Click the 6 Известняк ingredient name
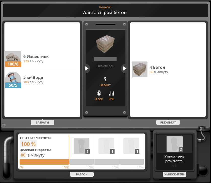This screenshot has width=211, height=183. [x=36, y=56]
